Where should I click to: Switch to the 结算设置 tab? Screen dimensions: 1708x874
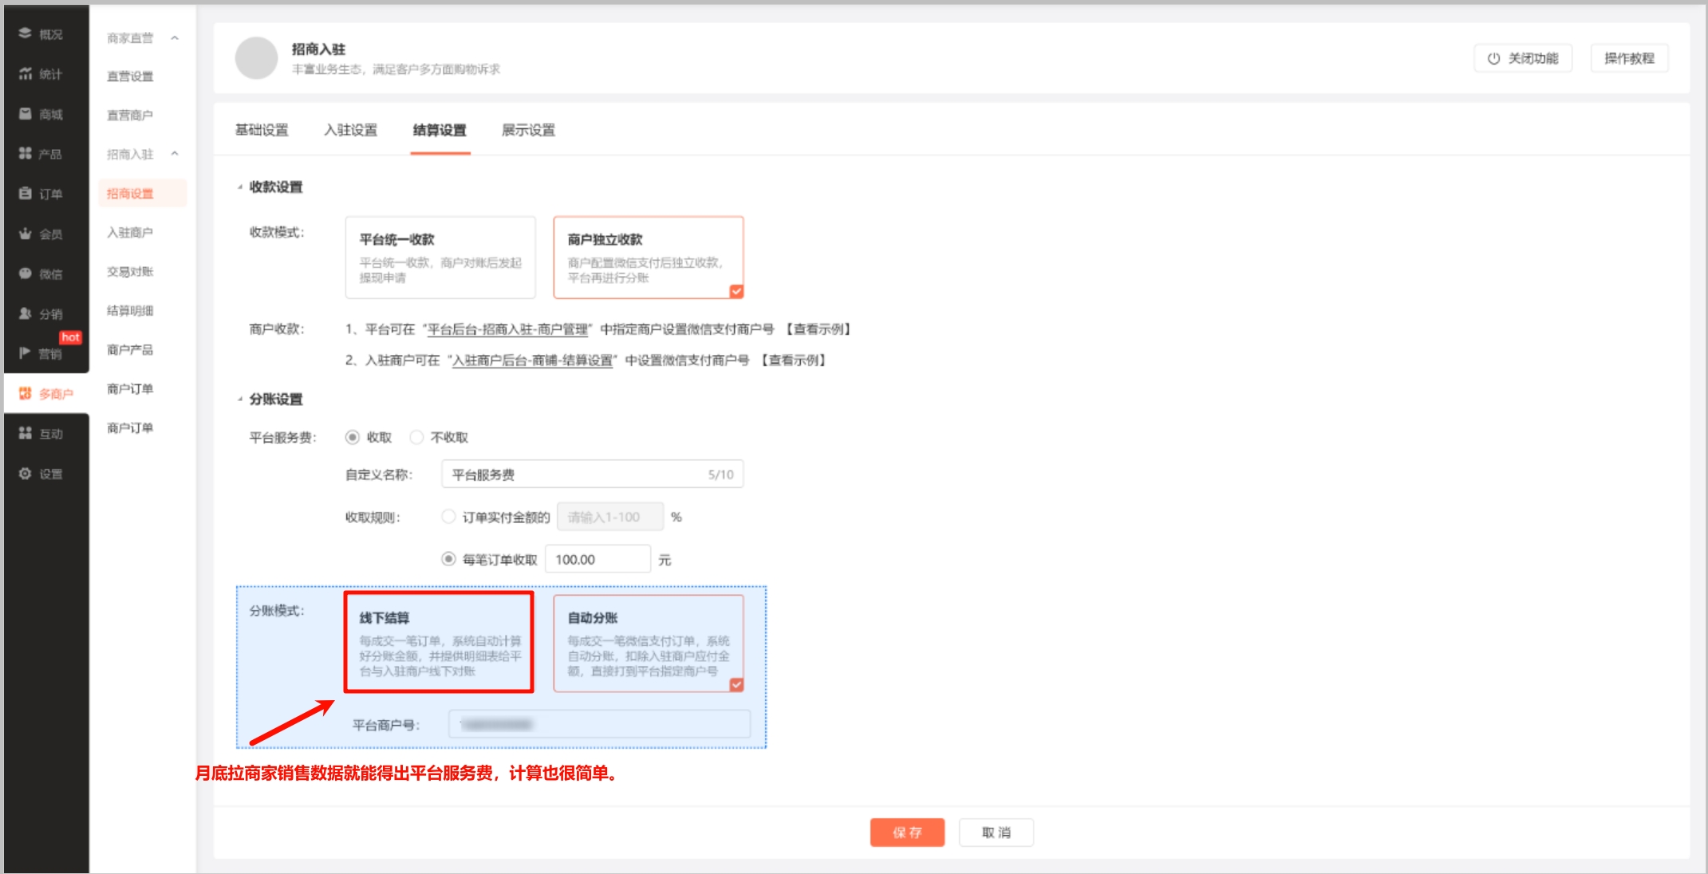pos(440,130)
